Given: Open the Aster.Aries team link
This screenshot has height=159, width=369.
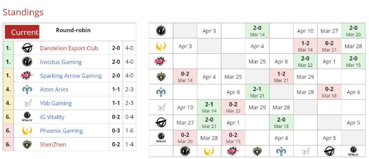Looking at the screenshot, I should 54,89.
